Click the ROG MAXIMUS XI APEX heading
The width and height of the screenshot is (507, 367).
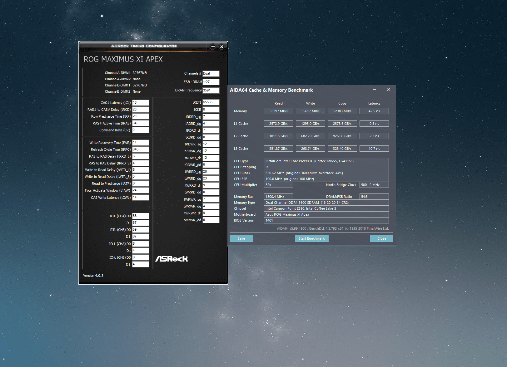pyautogui.click(x=123, y=59)
